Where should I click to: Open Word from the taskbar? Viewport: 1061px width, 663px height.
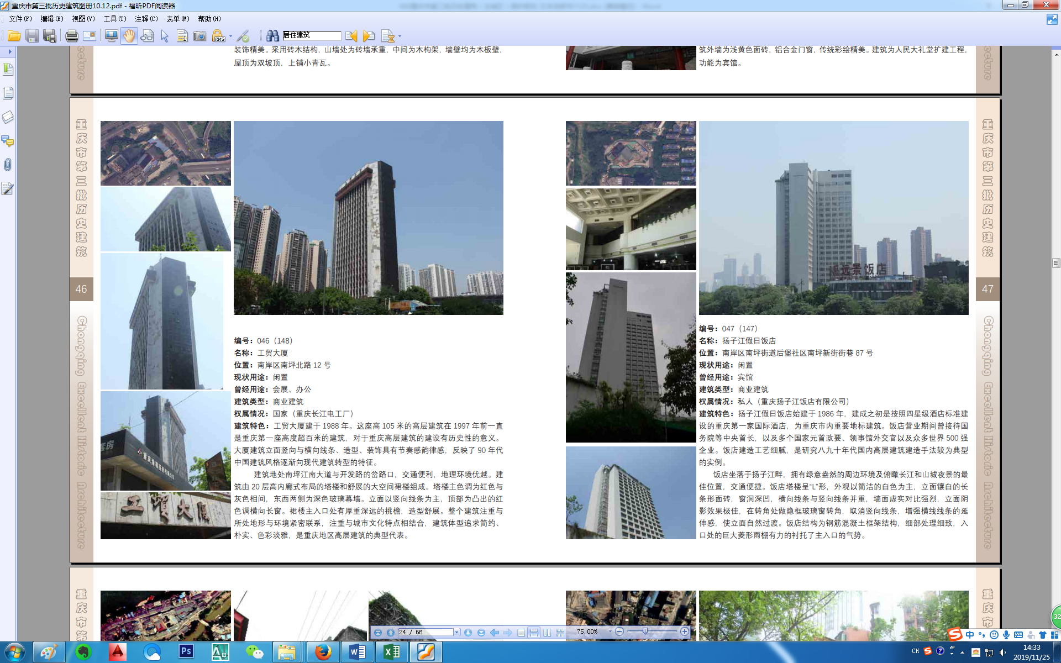(x=358, y=652)
